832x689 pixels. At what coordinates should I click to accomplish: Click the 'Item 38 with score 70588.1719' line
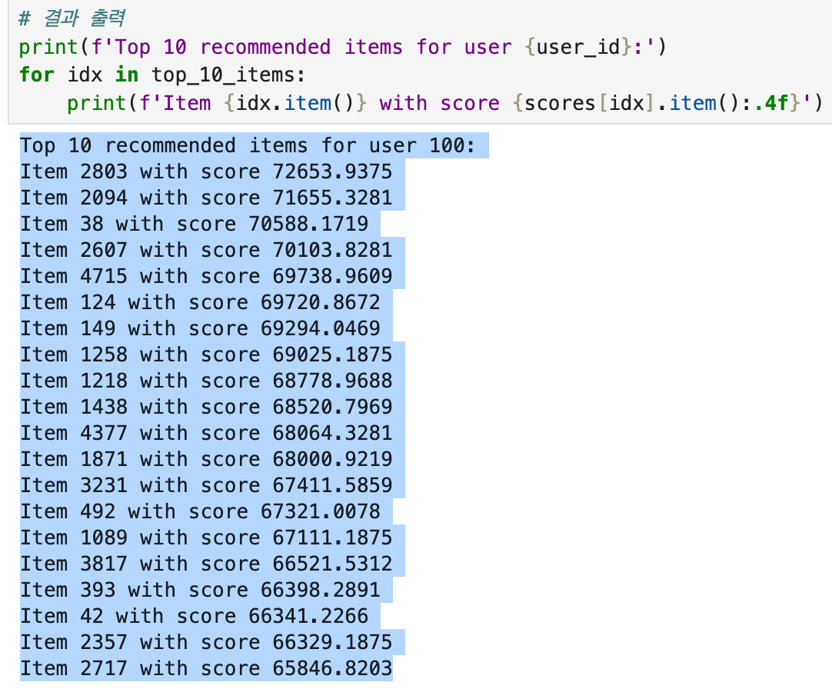[195, 224]
